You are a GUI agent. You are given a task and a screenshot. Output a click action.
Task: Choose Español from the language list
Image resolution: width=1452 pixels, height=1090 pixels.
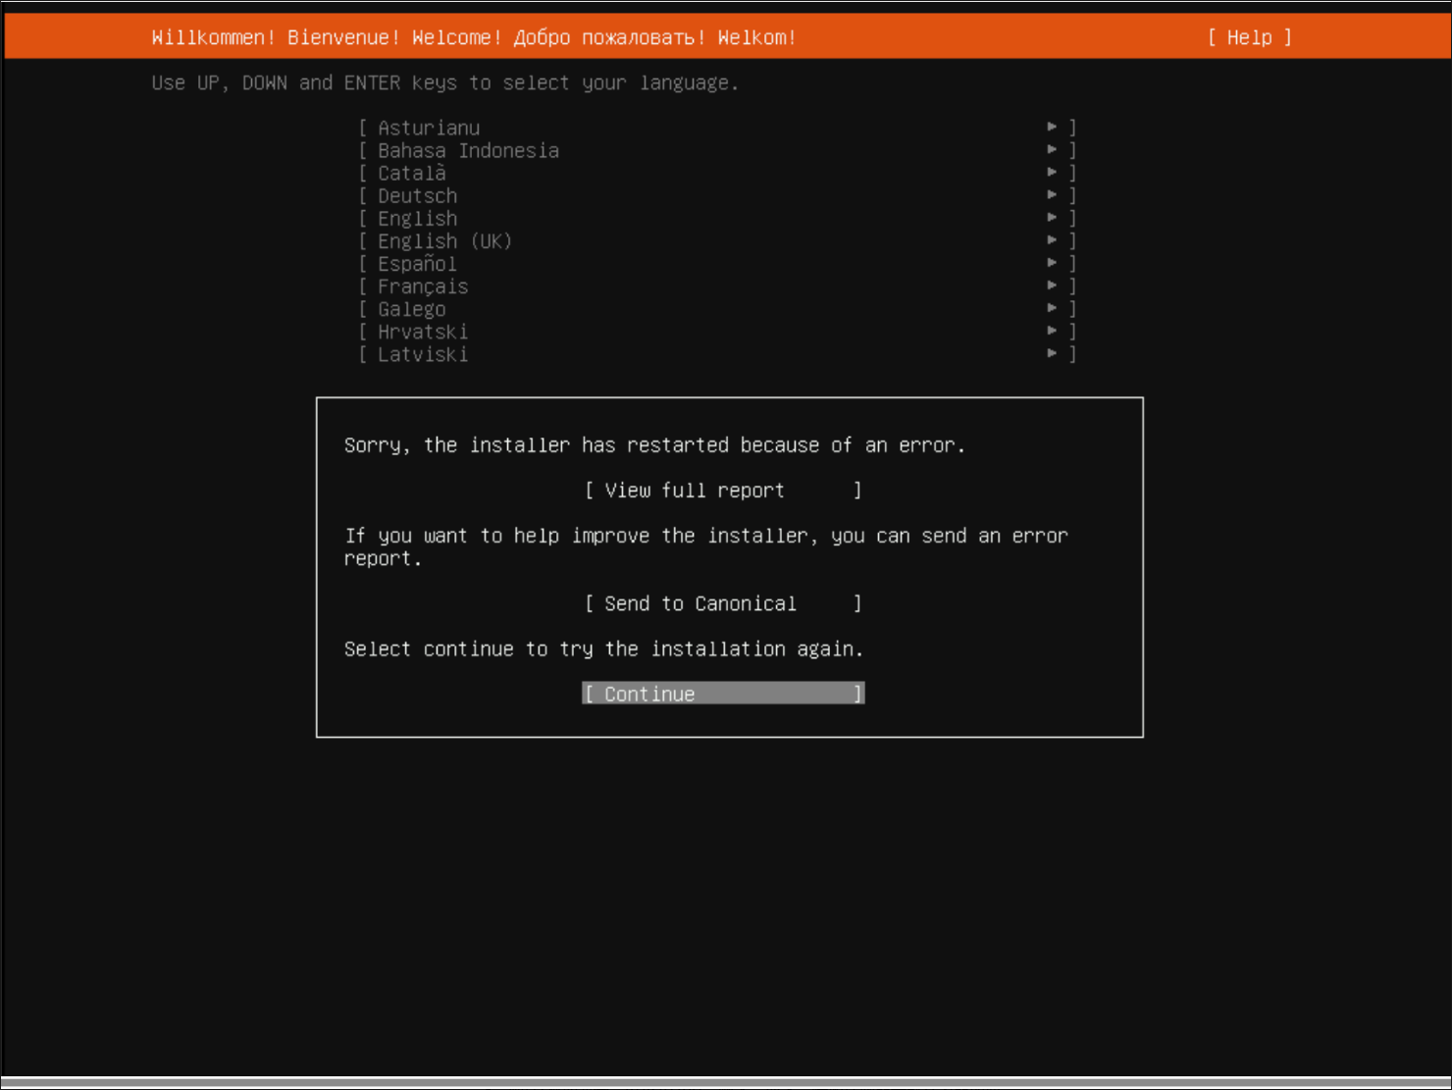[x=417, y=264]
